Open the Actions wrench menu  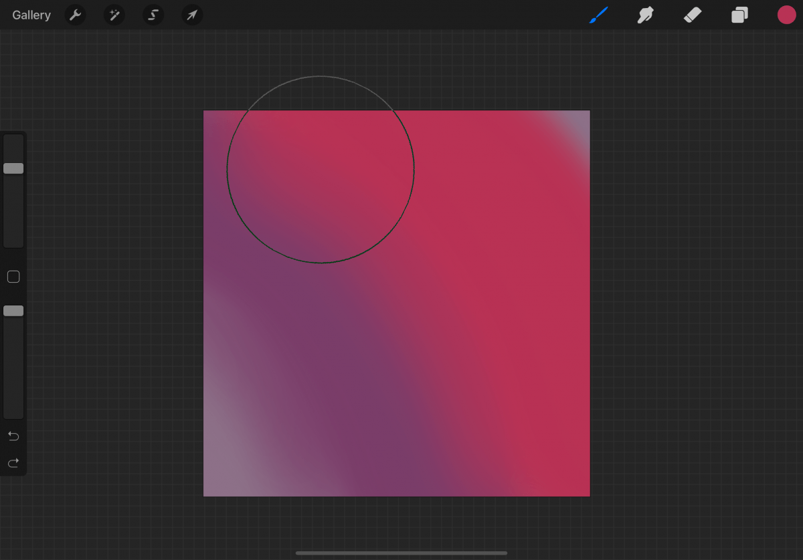[74, 15]
